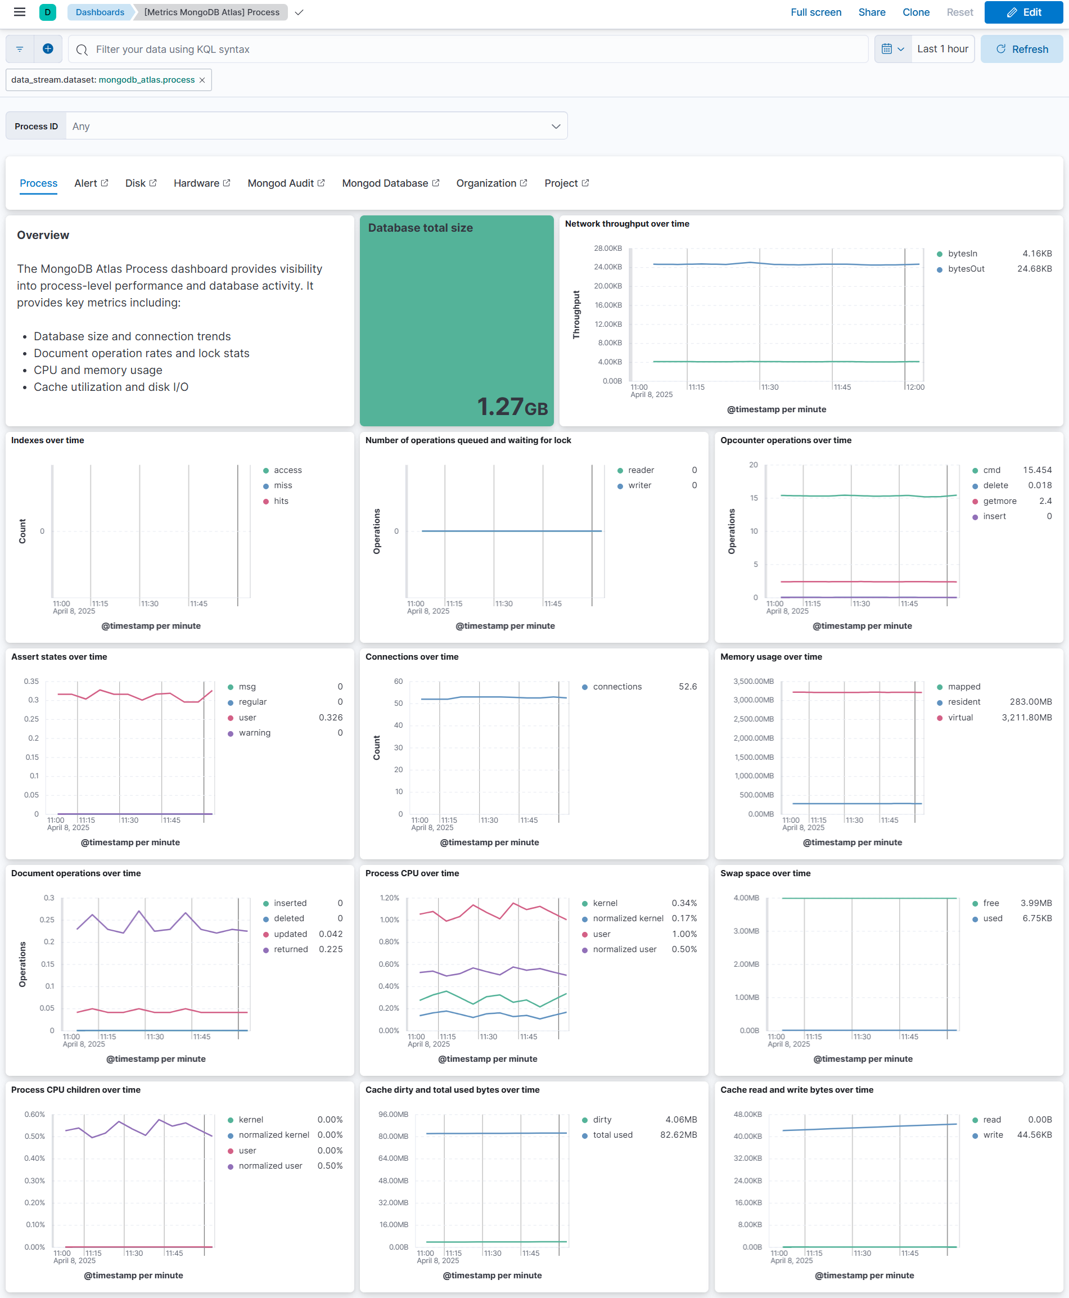The height and width of the screenshot is (1298, 1069).
Task: Enter Full screen mode
Action: pyautogui.click(x=816, y=12)
